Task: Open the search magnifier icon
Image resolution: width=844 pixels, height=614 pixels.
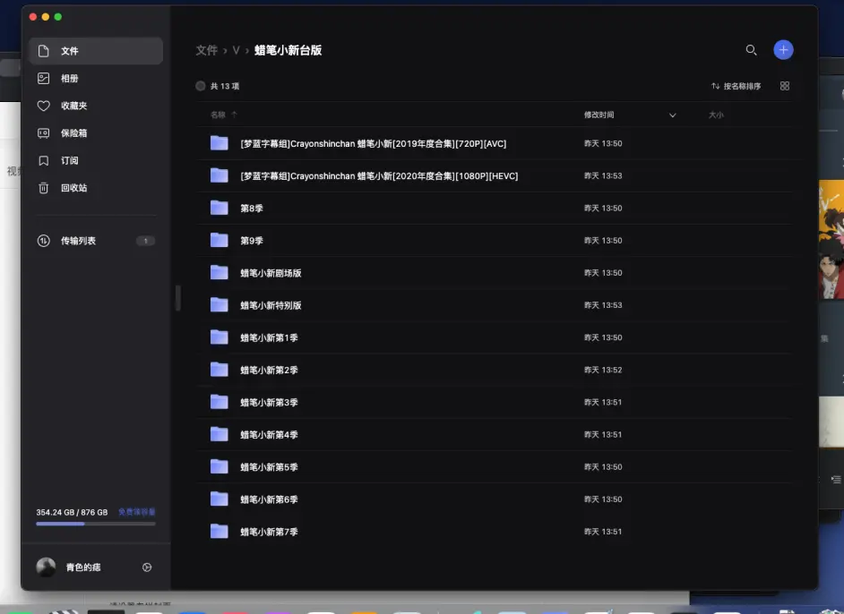Action: [752, 51]
